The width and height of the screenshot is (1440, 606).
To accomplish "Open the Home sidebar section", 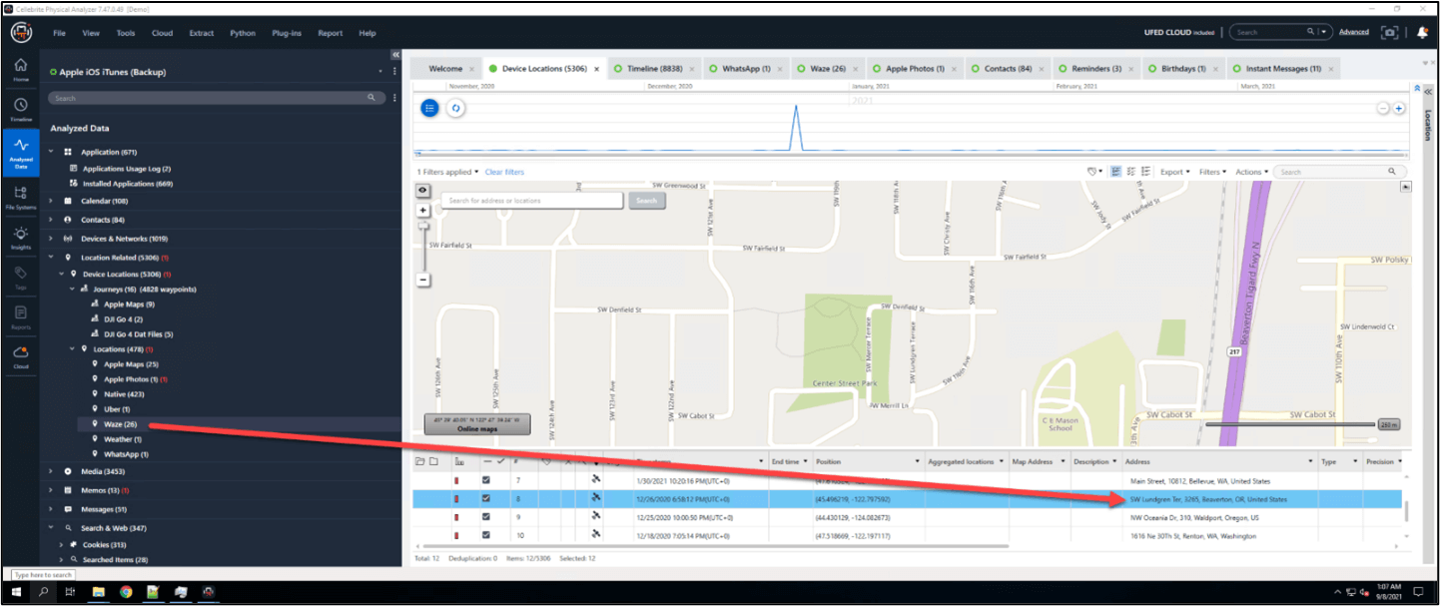I will click(20, 69).
